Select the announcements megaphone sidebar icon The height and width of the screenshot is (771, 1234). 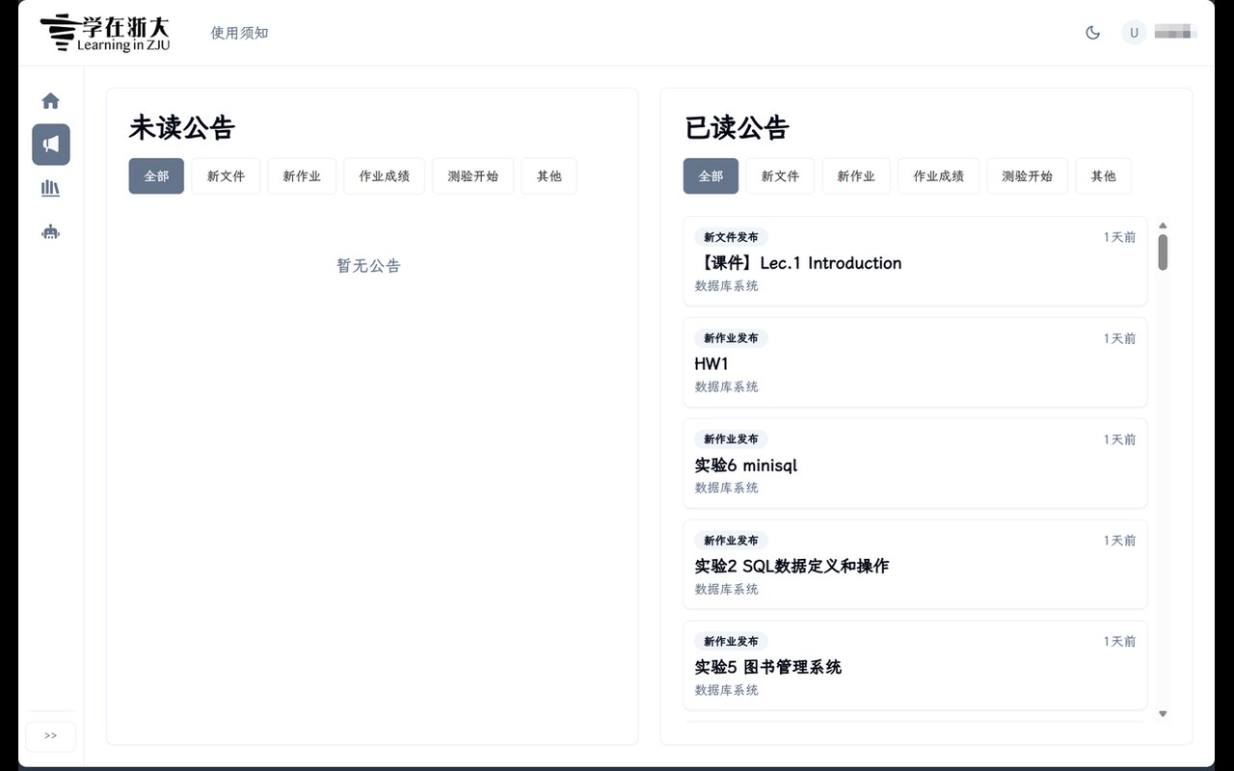tap(51, 145)
